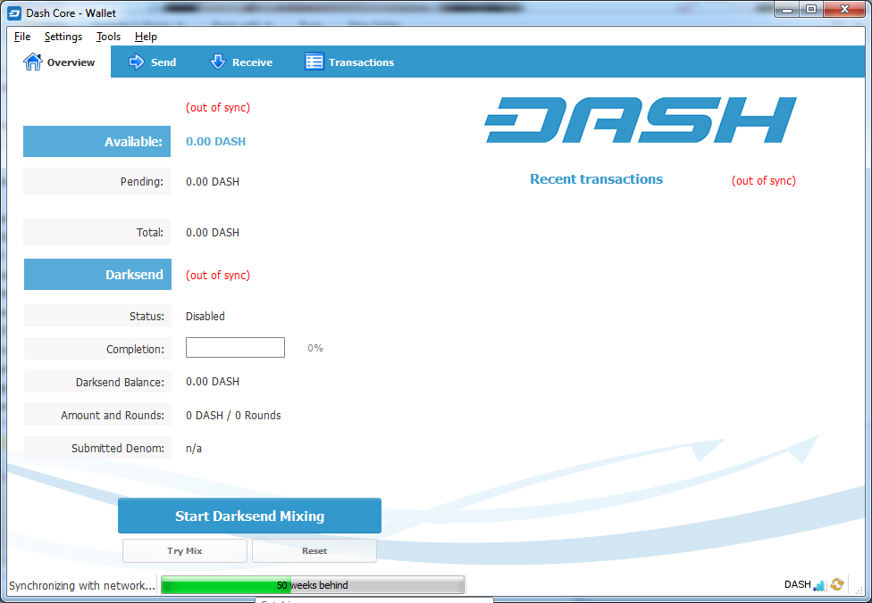
Task: Switch to the Receive tab
Action: pyautogui.click(x=241, y=62)
